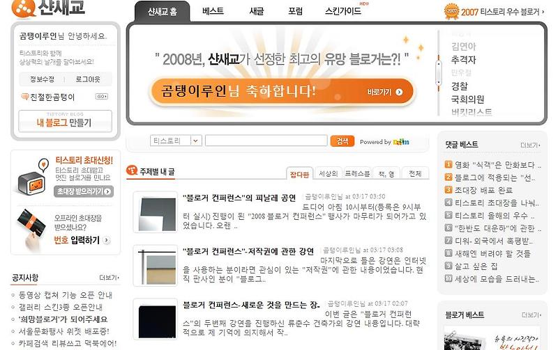Open the notice 갤러리 스킨3종 오픈안내
Screen dimensions: 558x350
(x=61, y=307)
